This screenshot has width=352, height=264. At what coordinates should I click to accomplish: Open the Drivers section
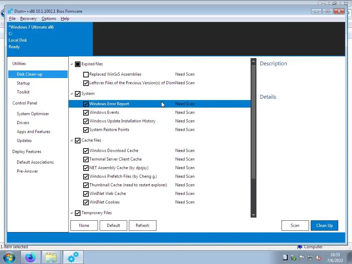(x=23, y=123)
